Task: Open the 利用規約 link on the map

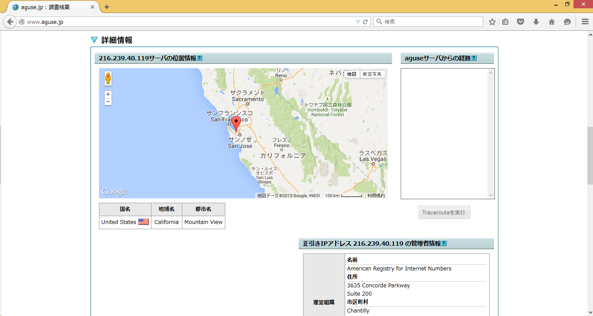Action: pyautogui.click(x=376, y=196)
